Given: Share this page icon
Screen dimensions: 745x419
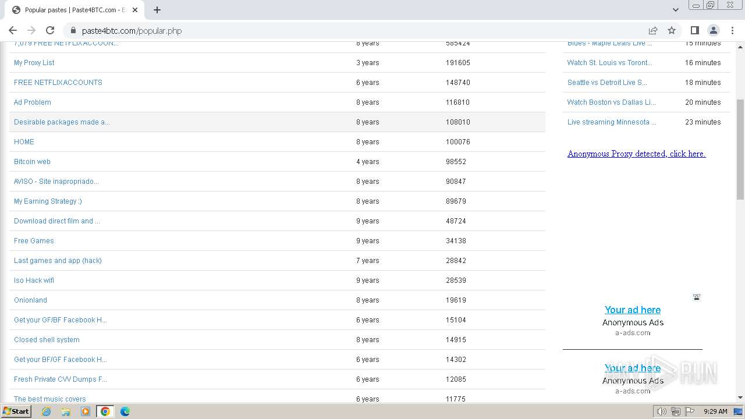Looking at the screenshot, I should (653, 30).
